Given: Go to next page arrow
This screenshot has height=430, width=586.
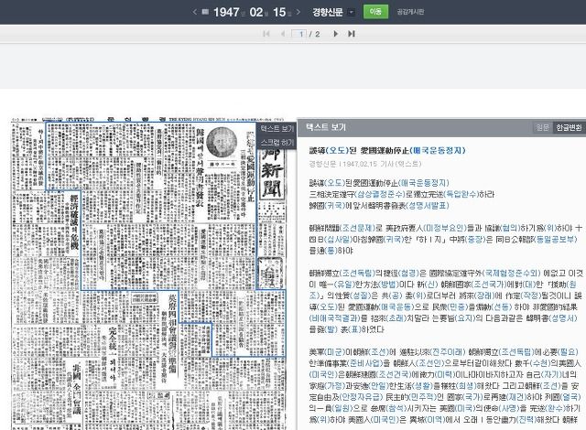Looking at the screenshot, I should [336, 34].
